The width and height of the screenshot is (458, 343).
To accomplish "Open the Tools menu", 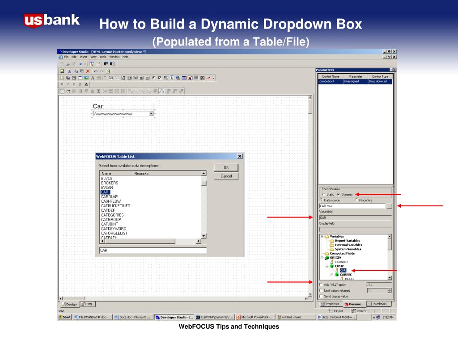I will tap(103, 57).
